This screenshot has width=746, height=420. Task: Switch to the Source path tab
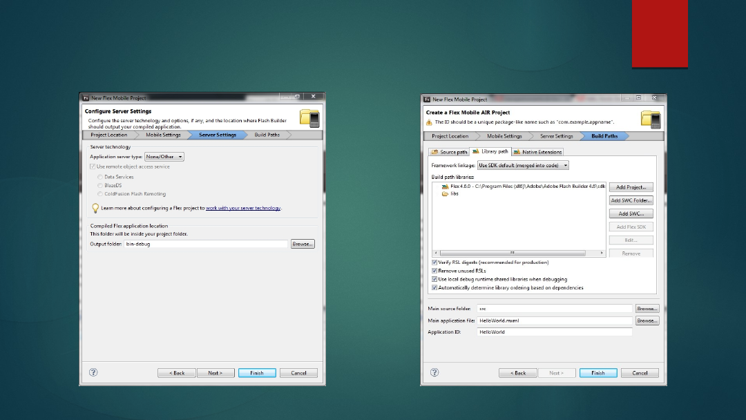[449, 152]
